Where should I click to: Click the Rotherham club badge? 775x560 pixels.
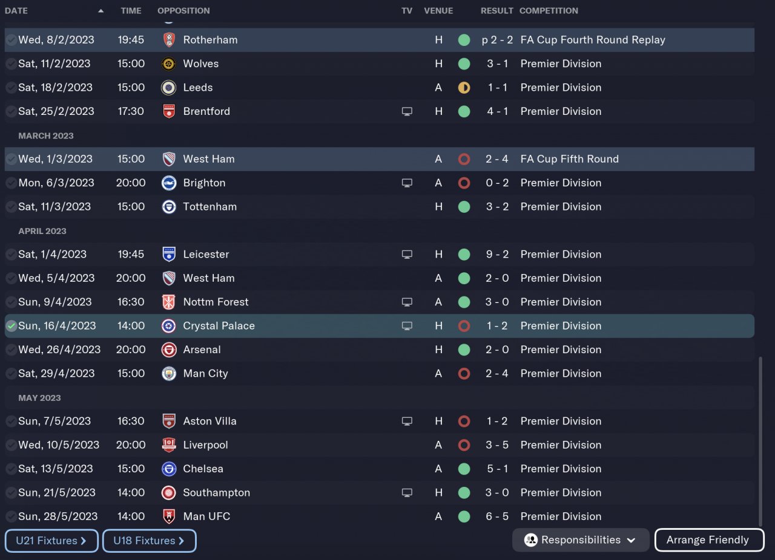coord(169,40)
